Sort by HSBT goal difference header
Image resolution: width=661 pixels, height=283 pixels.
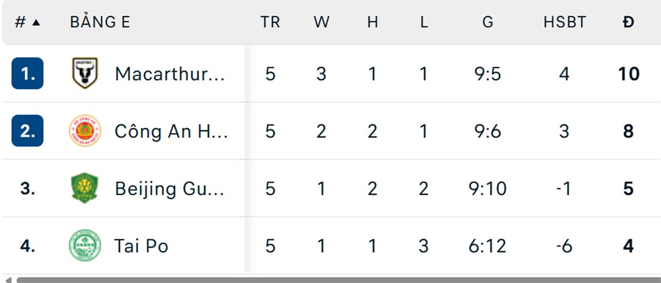coord(564,22)
